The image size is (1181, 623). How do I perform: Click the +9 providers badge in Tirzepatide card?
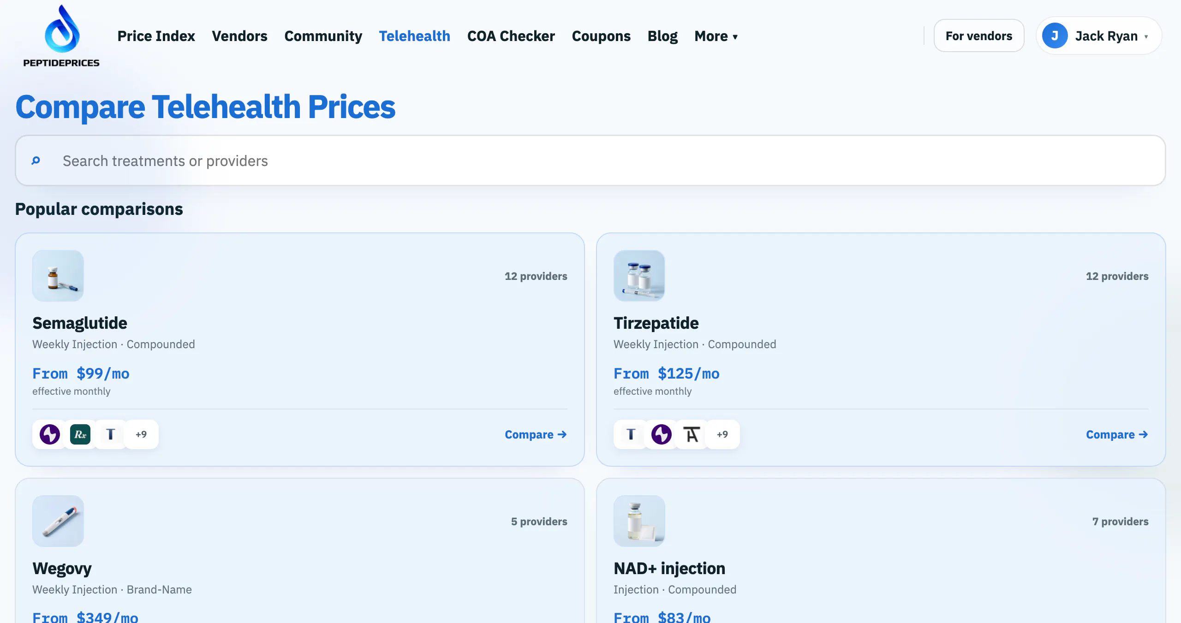point(722,434)
